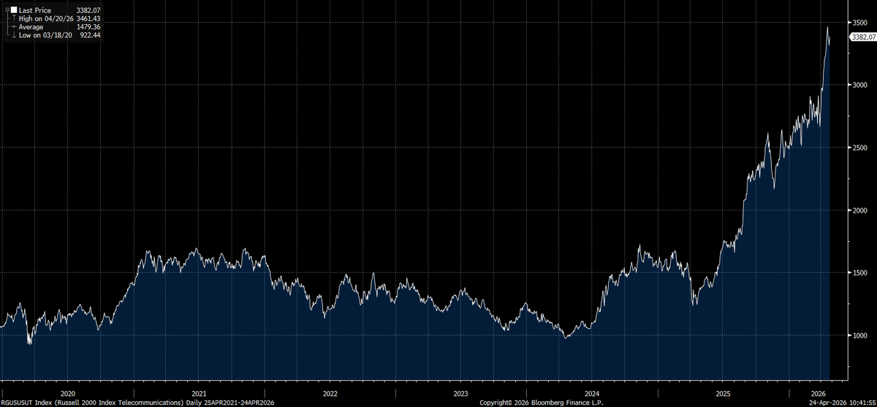Click the legend value 922.44

tap(91, 35)
